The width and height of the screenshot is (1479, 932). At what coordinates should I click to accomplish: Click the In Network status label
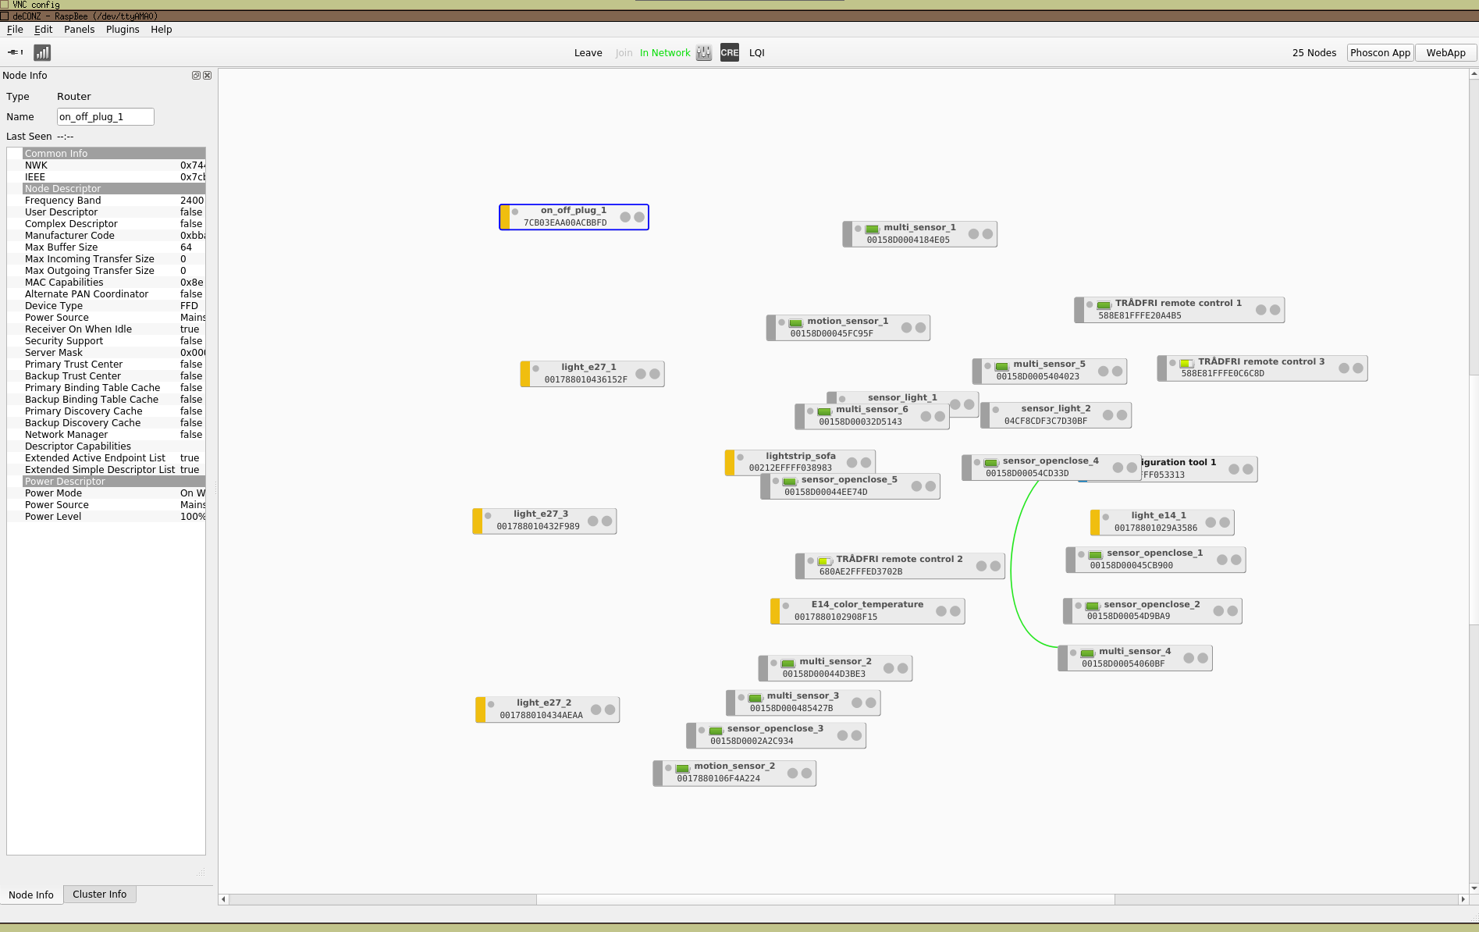665,53
